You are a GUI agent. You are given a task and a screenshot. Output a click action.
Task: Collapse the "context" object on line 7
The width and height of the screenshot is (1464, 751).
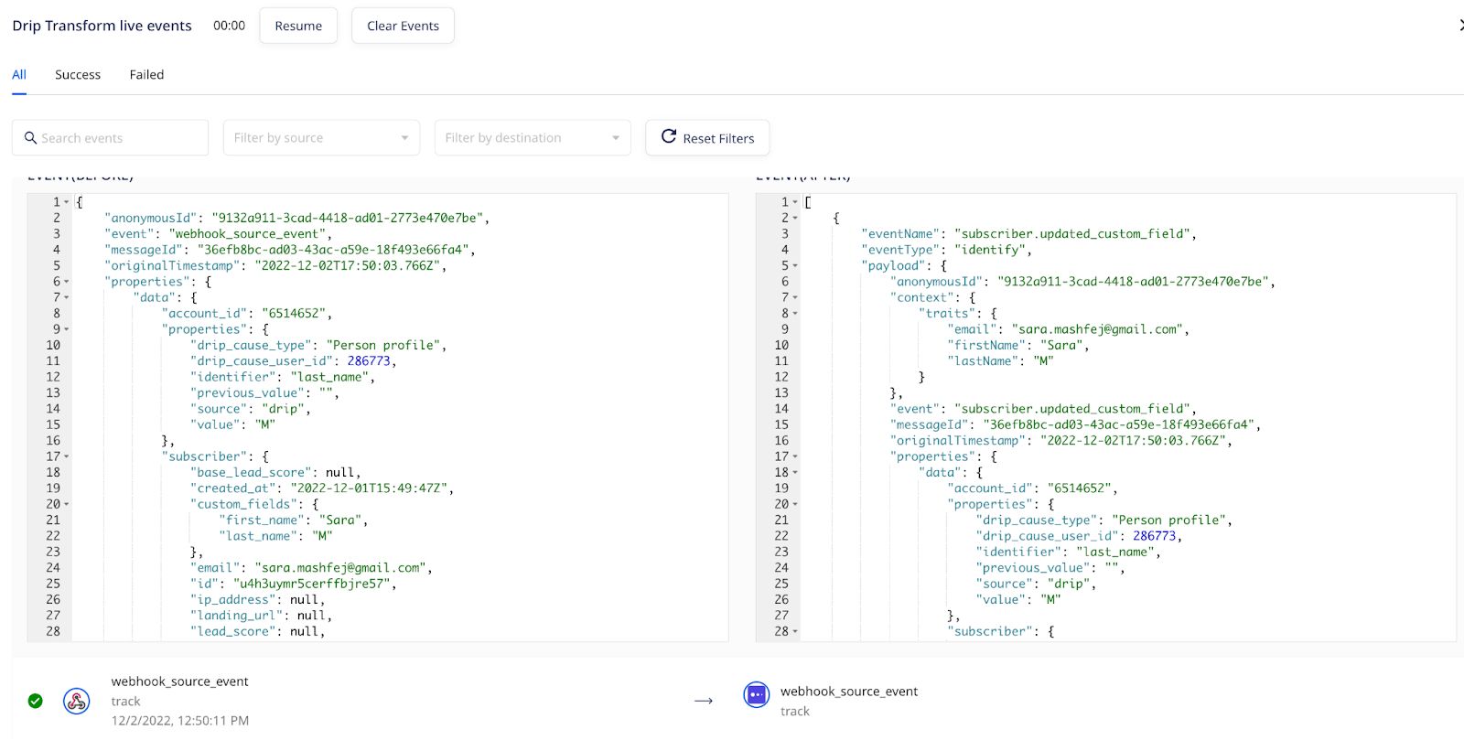(795, 297)
